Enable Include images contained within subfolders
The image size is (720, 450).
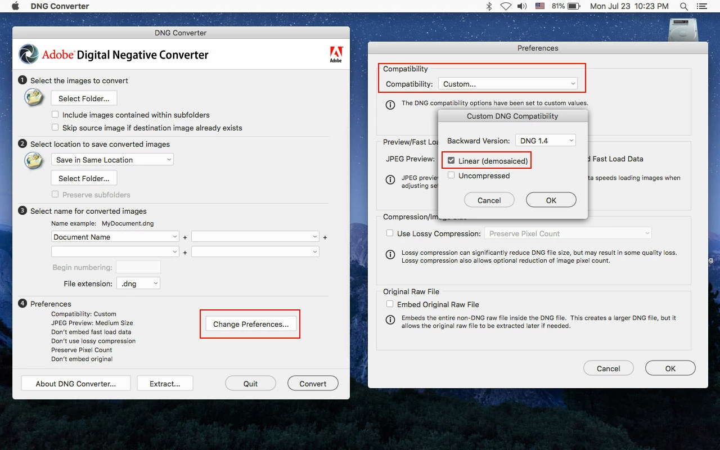pos(55,115)
